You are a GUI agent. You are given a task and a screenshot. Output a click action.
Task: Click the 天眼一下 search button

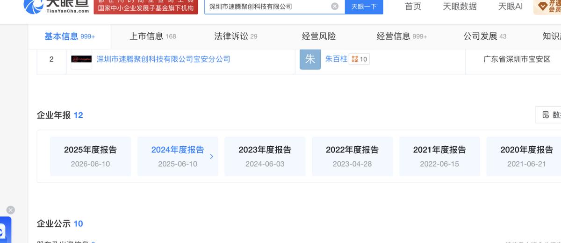(x=364, y=7)
